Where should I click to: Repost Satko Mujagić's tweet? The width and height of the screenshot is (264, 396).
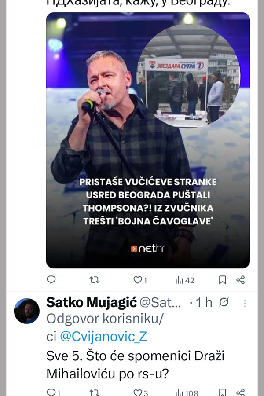click(x=94, y=392)
